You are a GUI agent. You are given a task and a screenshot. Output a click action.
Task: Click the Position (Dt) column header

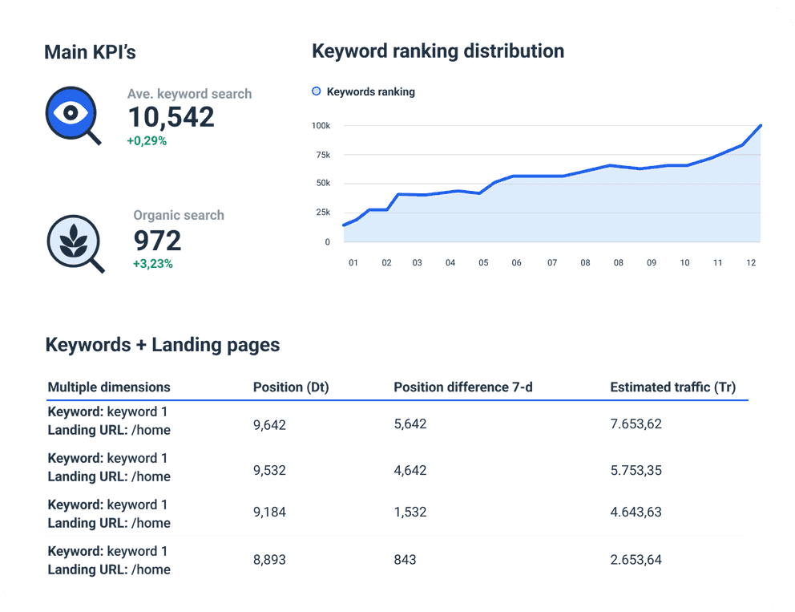[x=291, y=387]
